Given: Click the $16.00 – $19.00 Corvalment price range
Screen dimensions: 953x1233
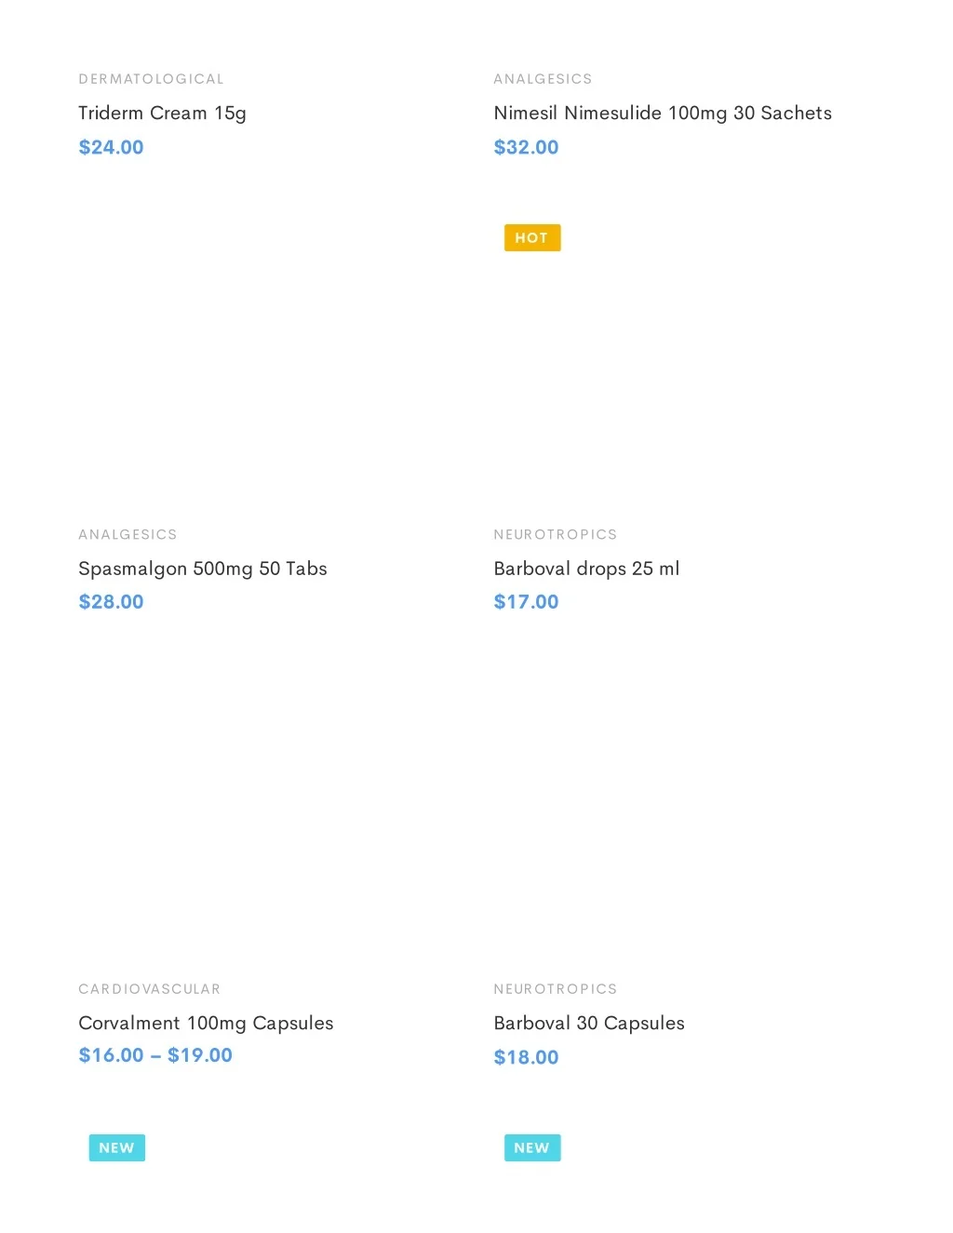Looking at the screenshot, I should (x=155, y=1055).
